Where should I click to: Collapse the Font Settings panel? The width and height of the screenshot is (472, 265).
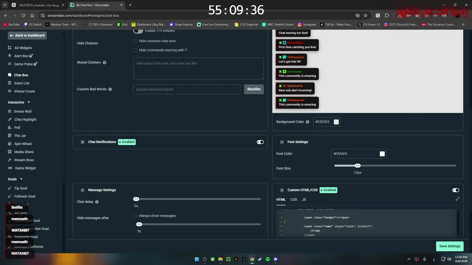click(x=282, y=142)
